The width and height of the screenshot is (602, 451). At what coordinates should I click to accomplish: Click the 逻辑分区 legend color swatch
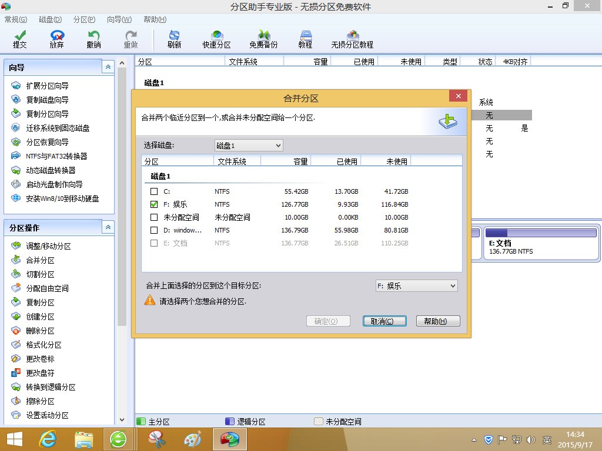[x=230, y=422]
